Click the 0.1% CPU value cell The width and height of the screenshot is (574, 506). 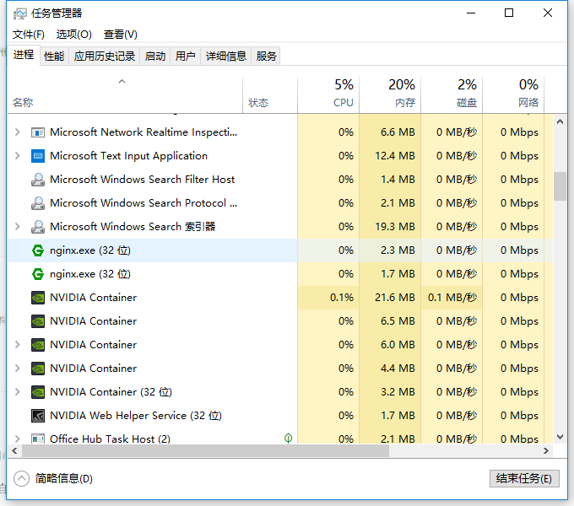(x=328, y=298)
